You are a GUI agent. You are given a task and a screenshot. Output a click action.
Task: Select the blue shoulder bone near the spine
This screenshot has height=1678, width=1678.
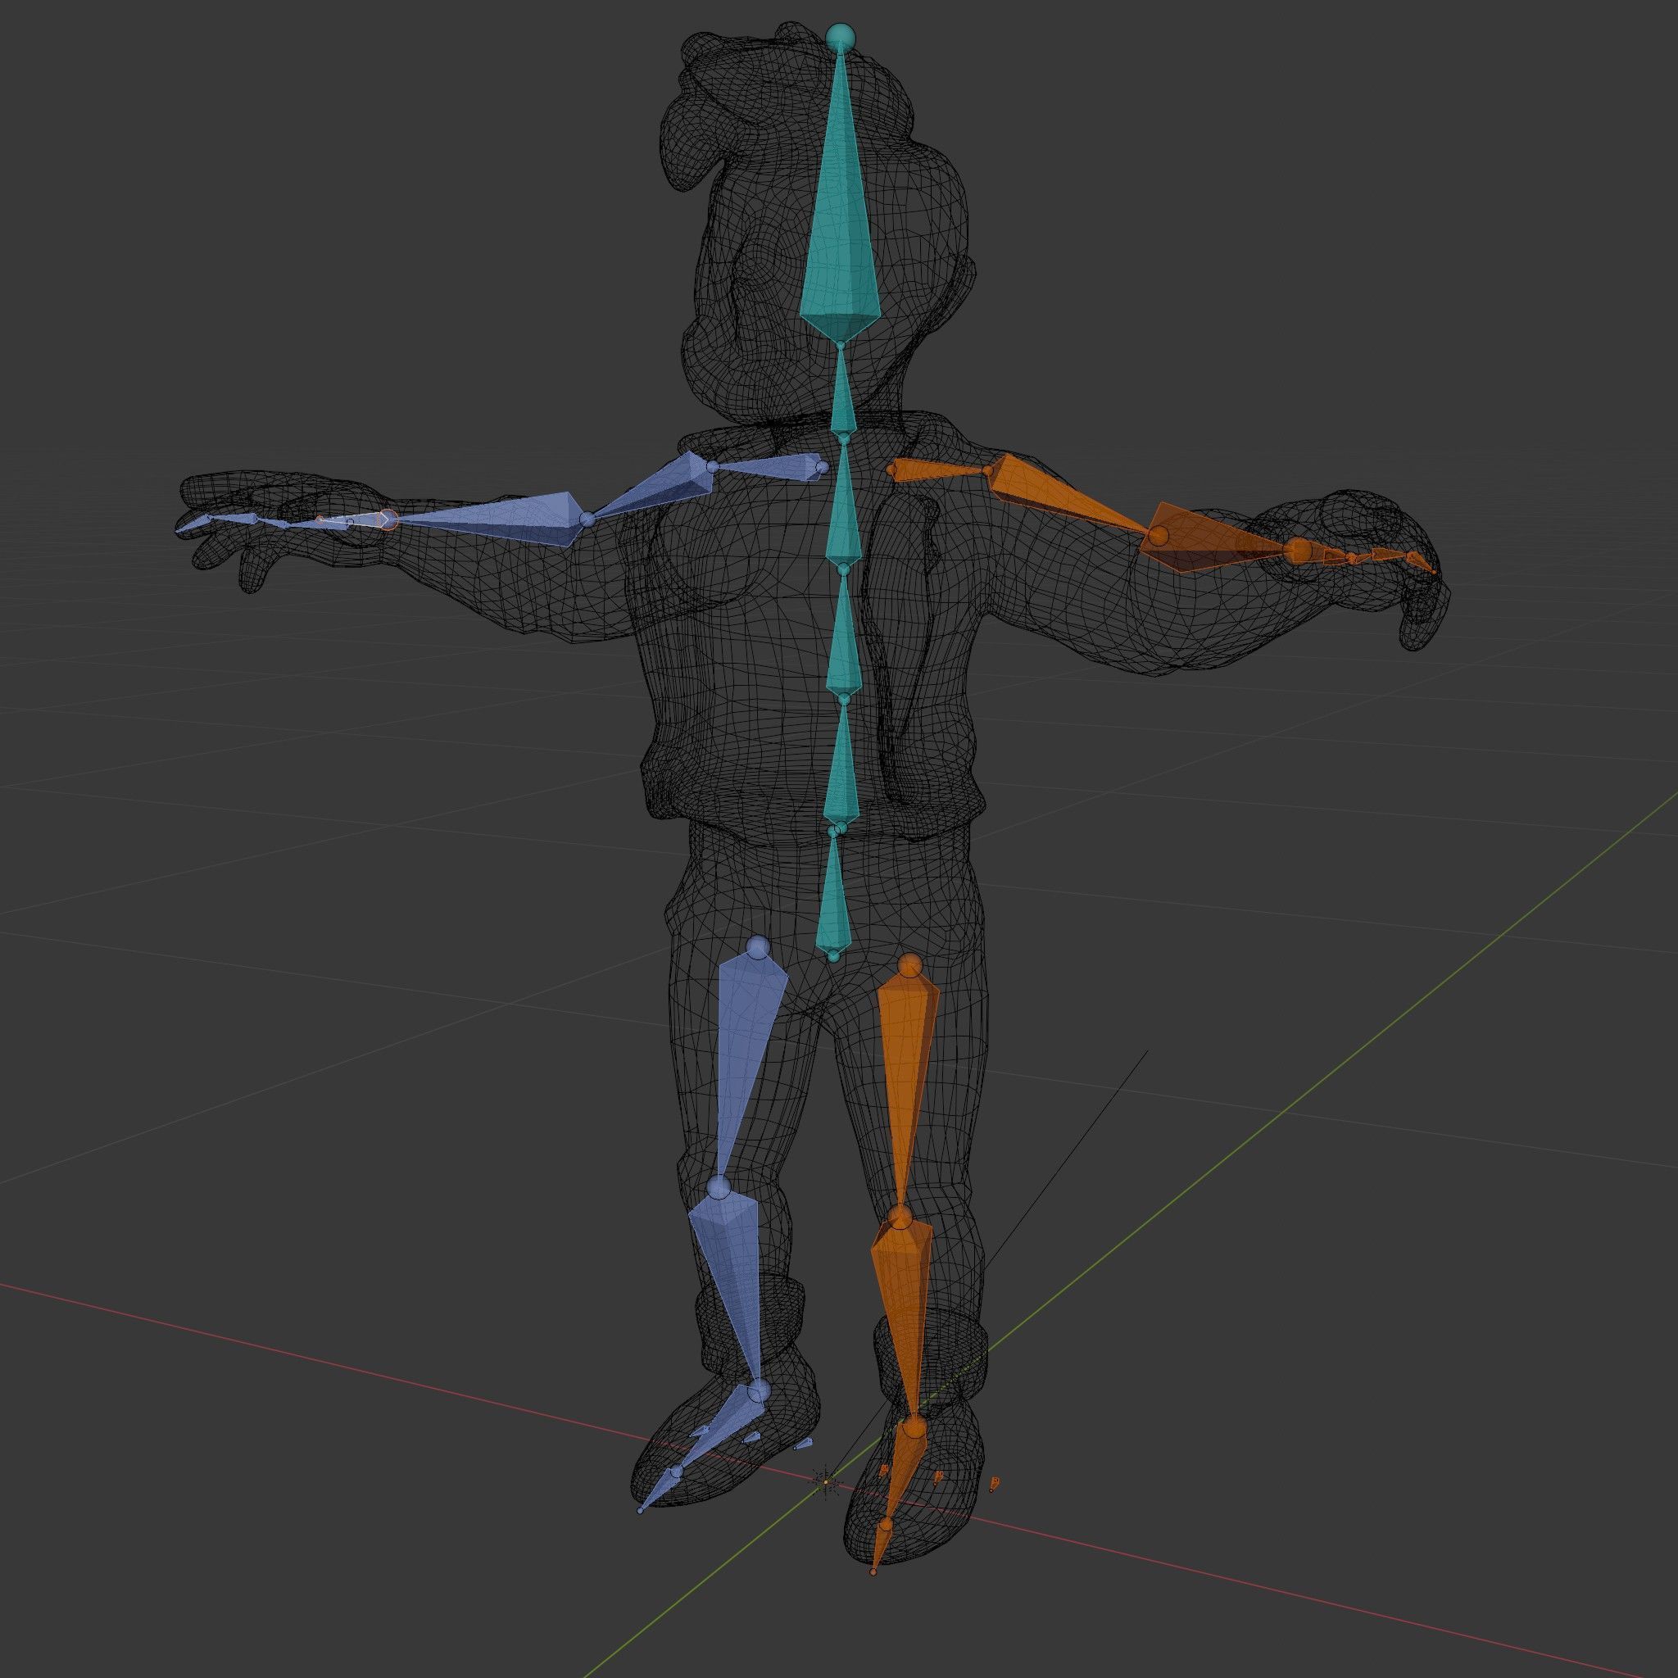point(767,467)
